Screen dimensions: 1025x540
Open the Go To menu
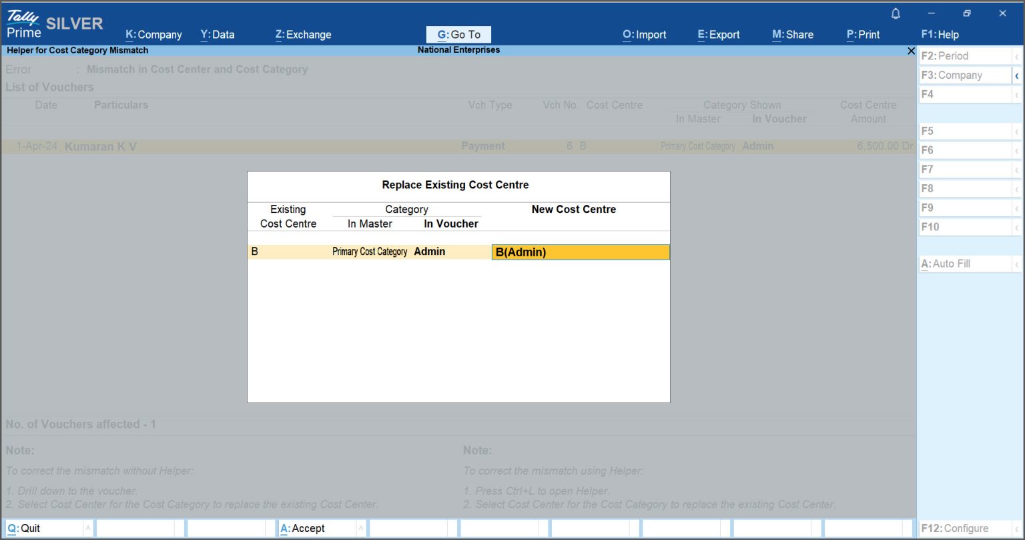(459, 34)
